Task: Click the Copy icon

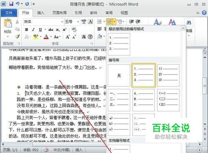Action: click(x=17, y=29)
